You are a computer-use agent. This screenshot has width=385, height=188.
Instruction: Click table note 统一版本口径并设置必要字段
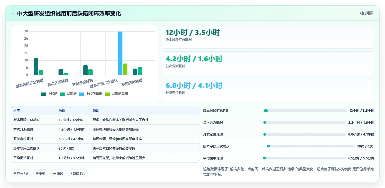pos(114,149)
